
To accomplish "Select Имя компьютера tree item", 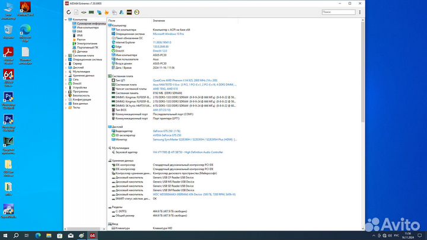I will coord(87,27).
